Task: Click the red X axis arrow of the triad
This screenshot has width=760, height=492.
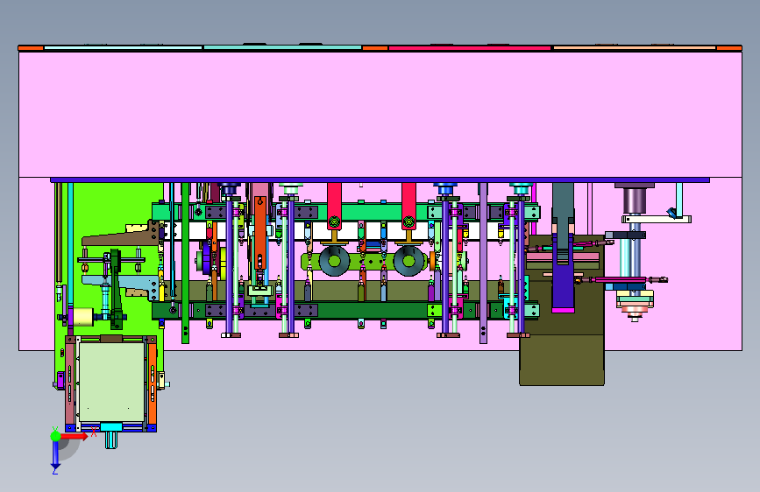Action: pos(75,436)
